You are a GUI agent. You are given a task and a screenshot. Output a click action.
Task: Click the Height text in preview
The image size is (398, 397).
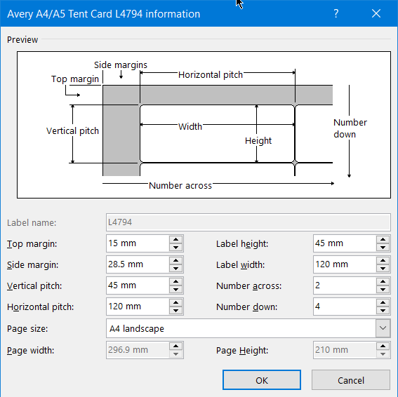pyautogui.click(x=258, y=140)
